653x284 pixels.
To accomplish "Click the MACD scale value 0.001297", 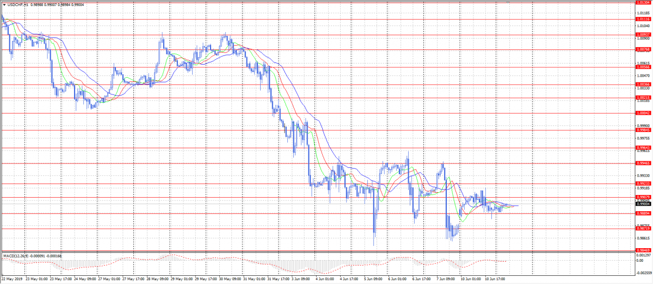I will (x=644, y=255).
